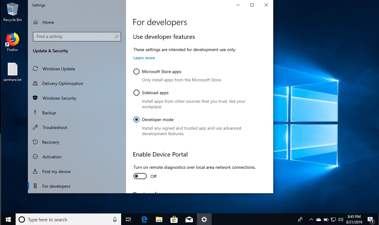Viewport: 379px width, 225px height.
Task: Open the Find my device page
Action: click(x=56, y=172)
